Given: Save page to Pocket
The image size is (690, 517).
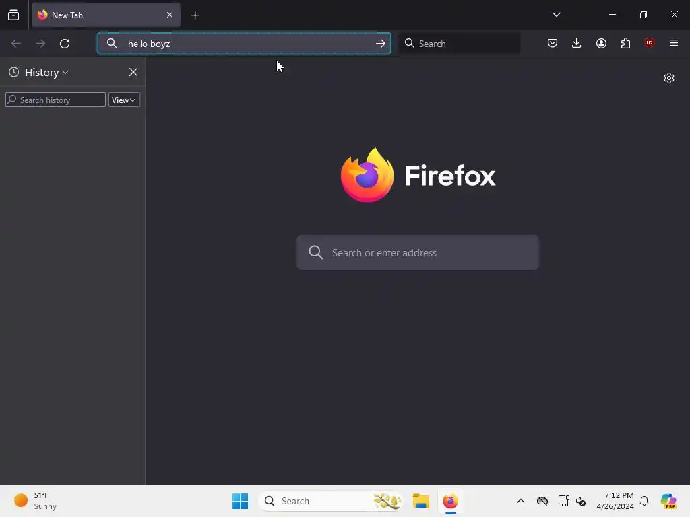Looking at the screenshot, I should pyautogui.click(x=553, y=43).
